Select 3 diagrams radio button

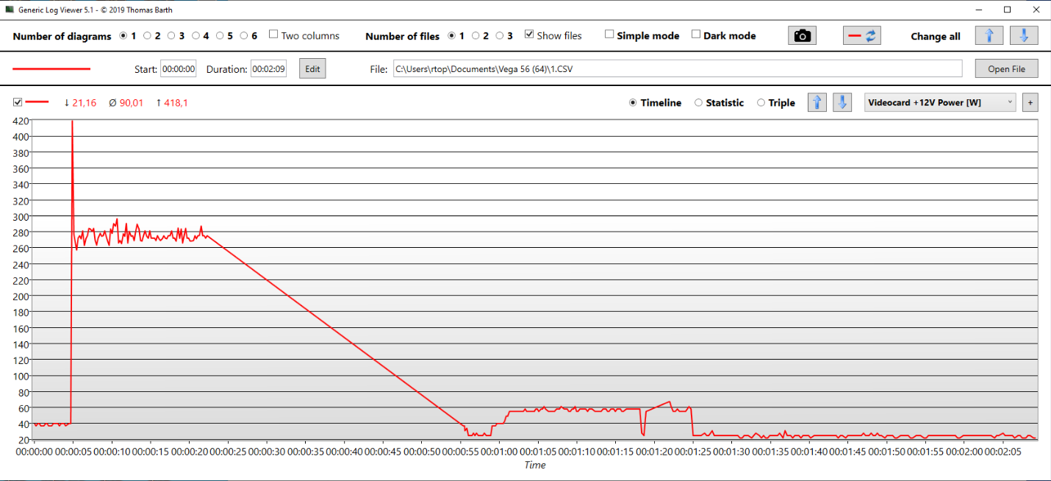click(171, 35)
